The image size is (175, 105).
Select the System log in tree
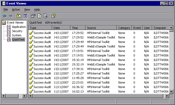tap(17, 35)
